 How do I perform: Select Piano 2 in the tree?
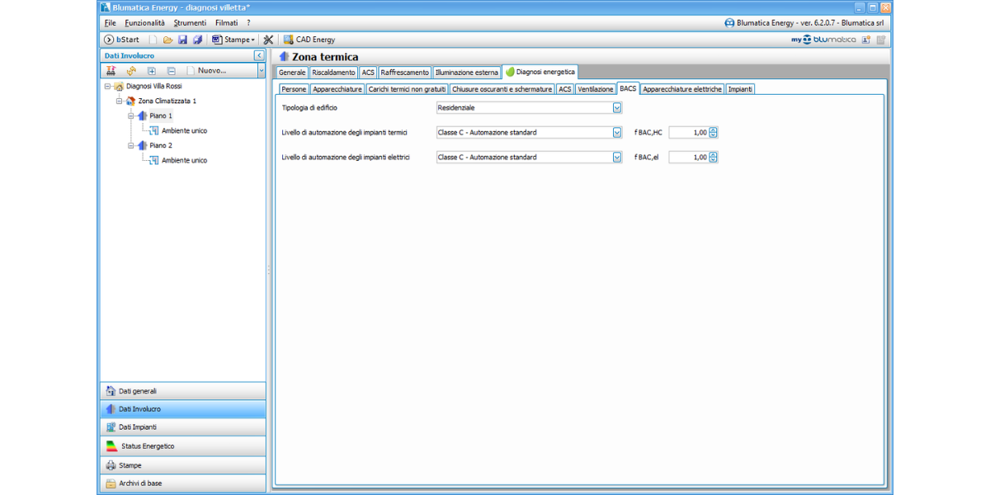pos(160,145)
